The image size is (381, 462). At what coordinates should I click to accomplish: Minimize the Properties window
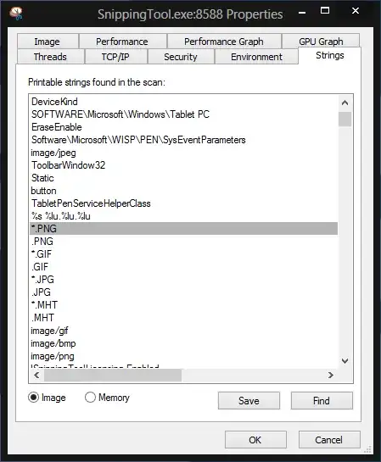point(302,13)
